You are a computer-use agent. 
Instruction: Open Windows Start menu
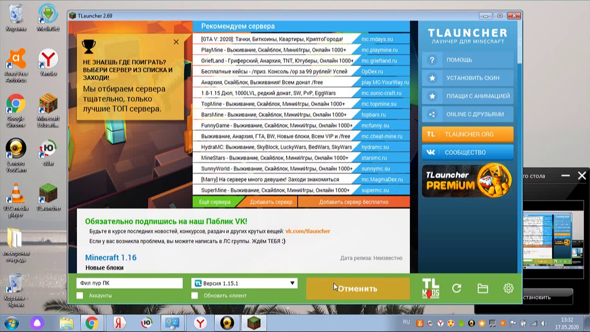[x=12, y=323]
